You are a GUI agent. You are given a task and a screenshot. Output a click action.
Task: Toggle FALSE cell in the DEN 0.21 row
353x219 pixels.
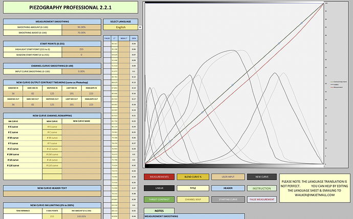tap(107, 116)
